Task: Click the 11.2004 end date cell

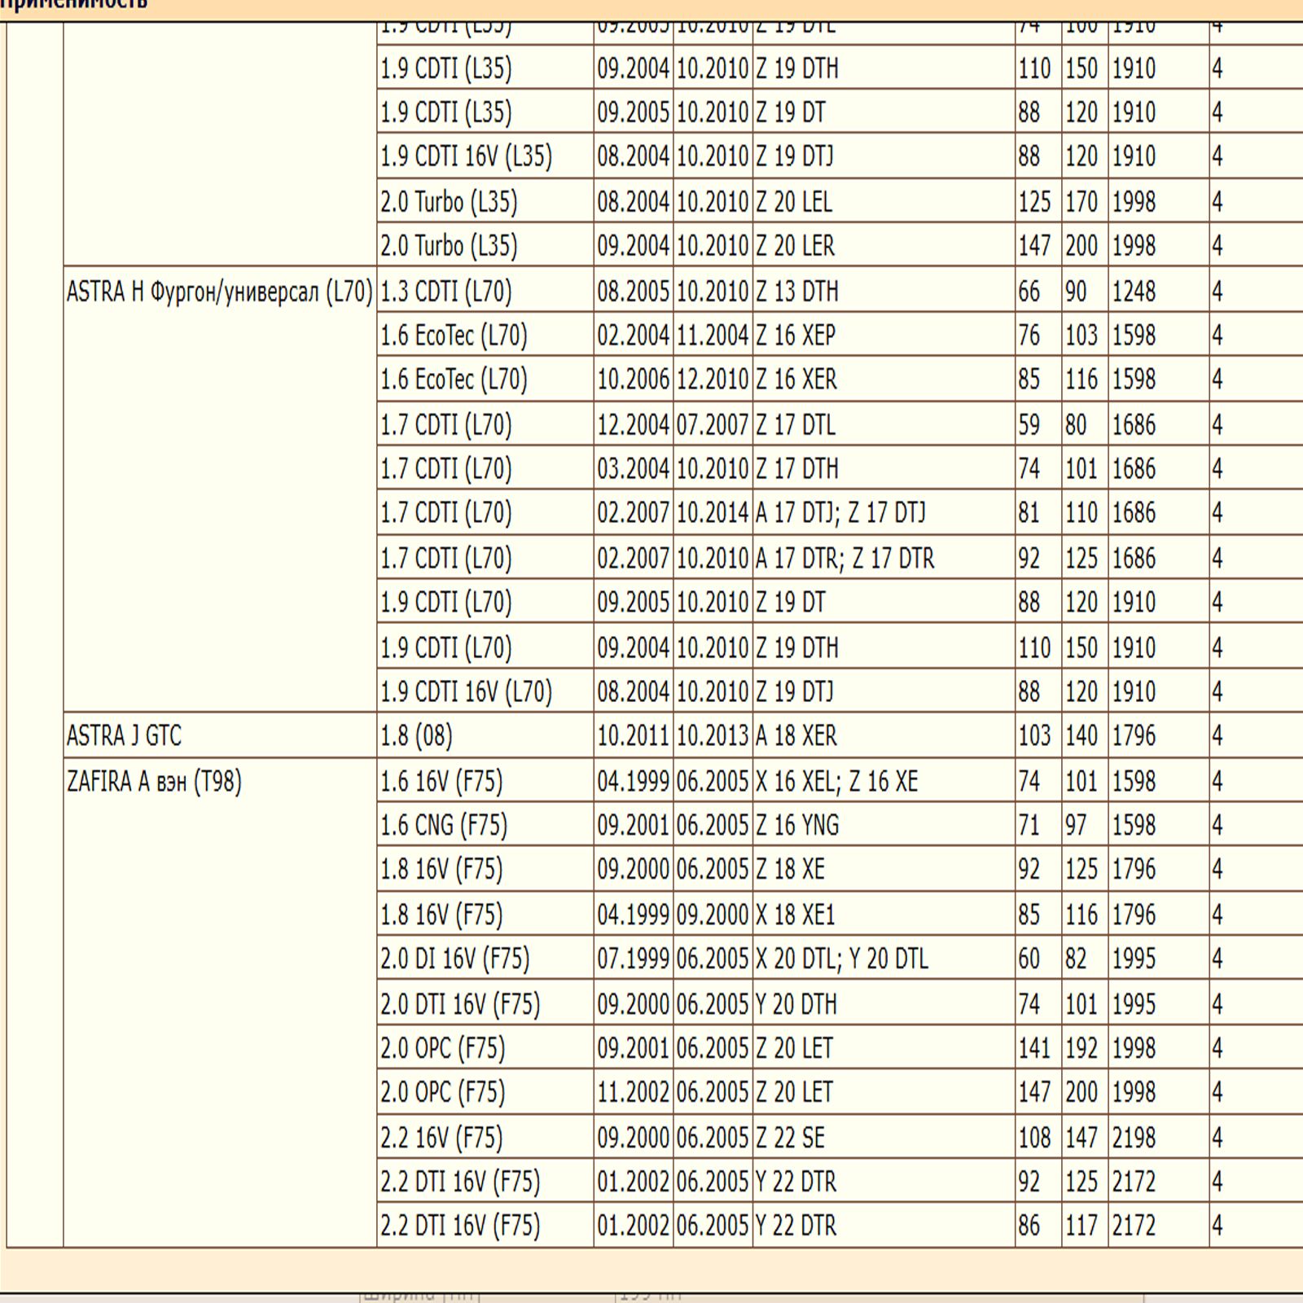Action: point(712,336)
